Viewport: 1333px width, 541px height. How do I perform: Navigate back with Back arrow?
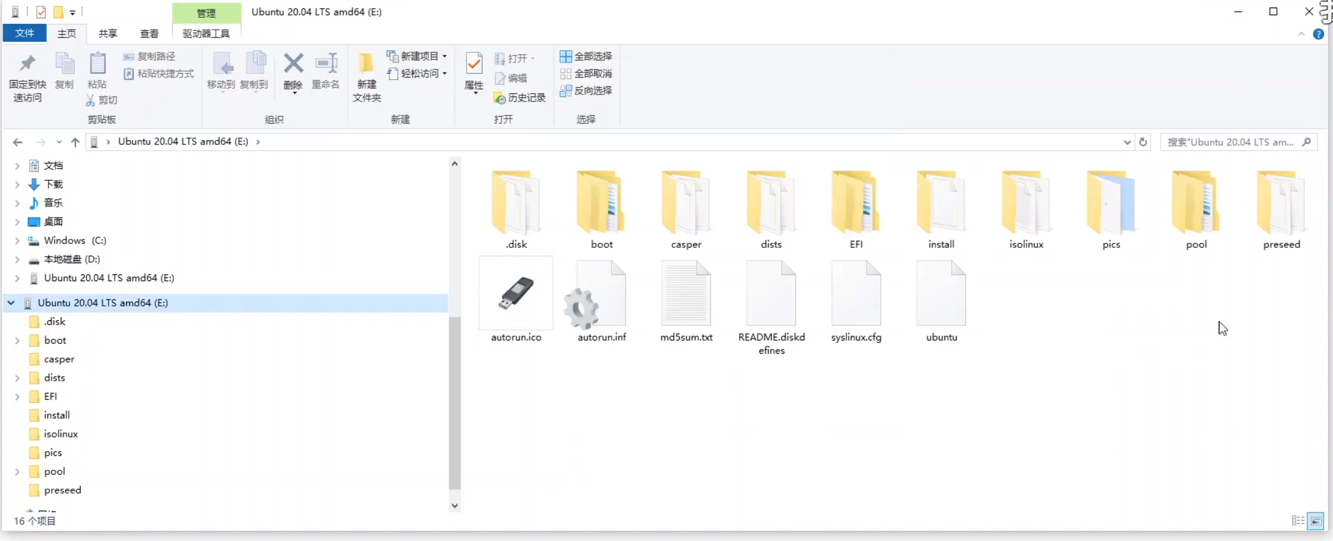click(18, 143)
